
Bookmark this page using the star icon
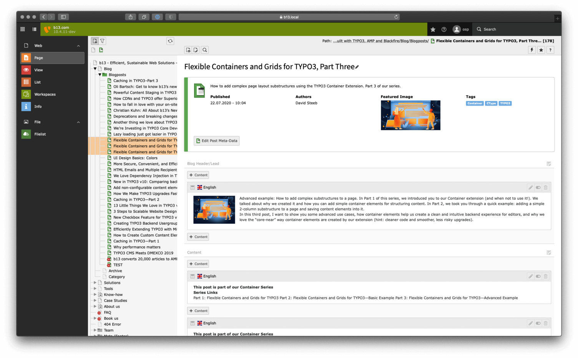pyautogui.click(x=541, y=50)
